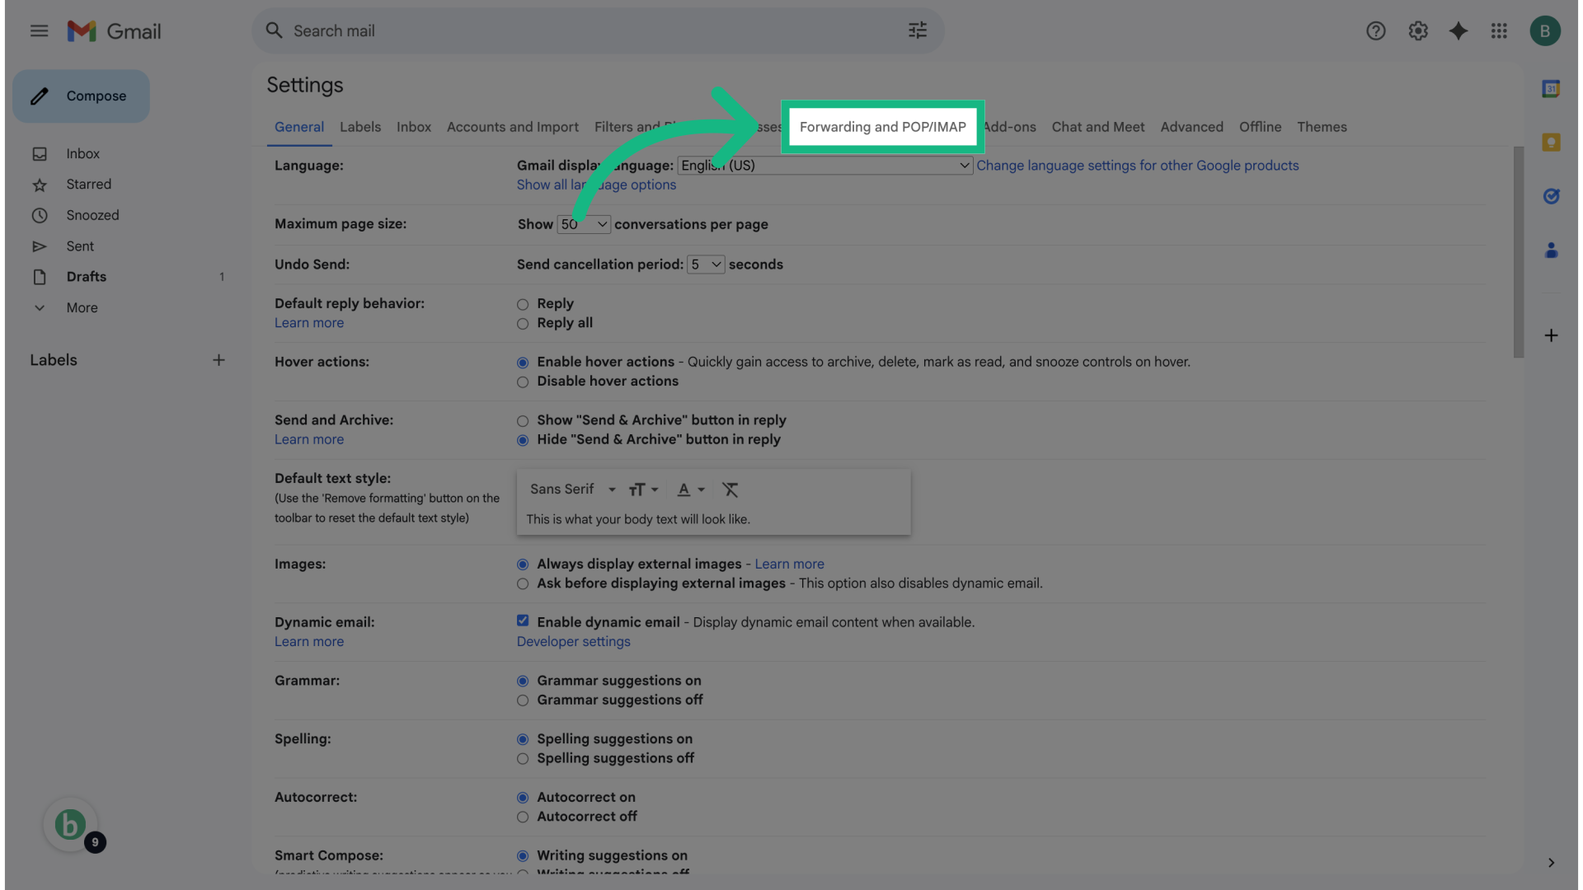Open the Advanced tab

tap(1191, 127)
